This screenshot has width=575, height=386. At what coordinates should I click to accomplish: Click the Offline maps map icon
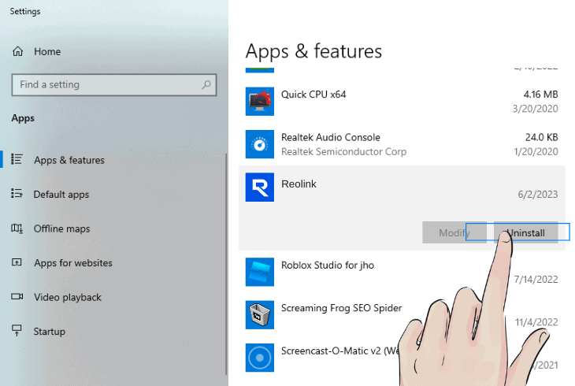(x=17, y=228)
